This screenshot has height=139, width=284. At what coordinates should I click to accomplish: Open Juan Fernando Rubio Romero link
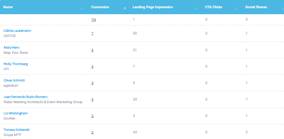coord(26,97)
